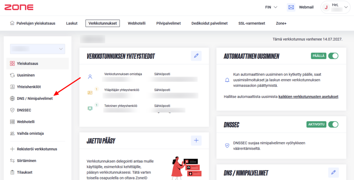Click the Uusiminen refresh icon in sidebar
Image resolution: width=354 pixels, height=180 pixels.
tap(12, 75)
